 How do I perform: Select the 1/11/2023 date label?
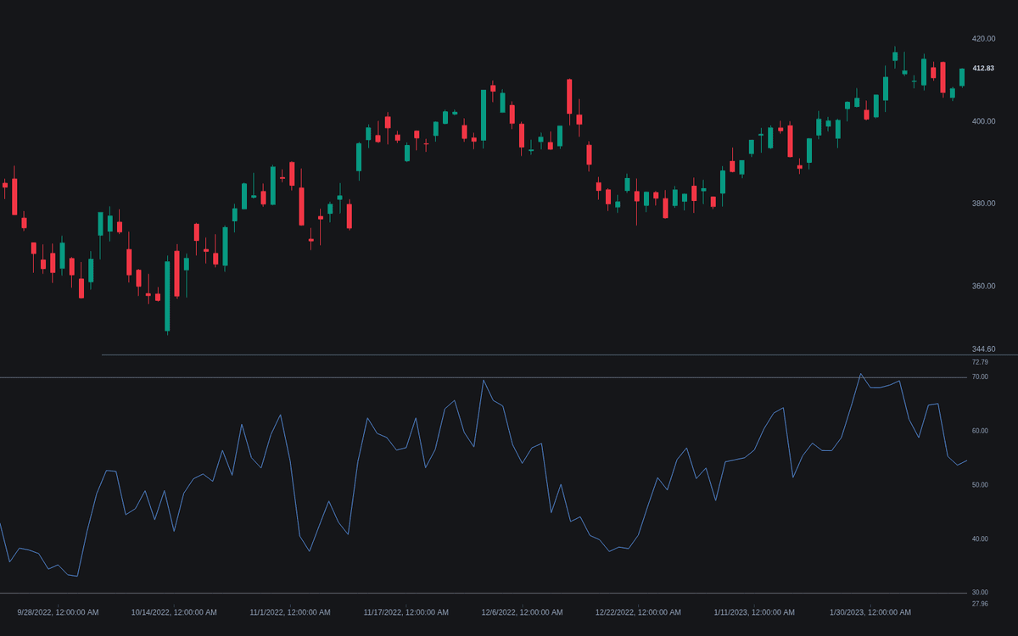pos(754,612)
